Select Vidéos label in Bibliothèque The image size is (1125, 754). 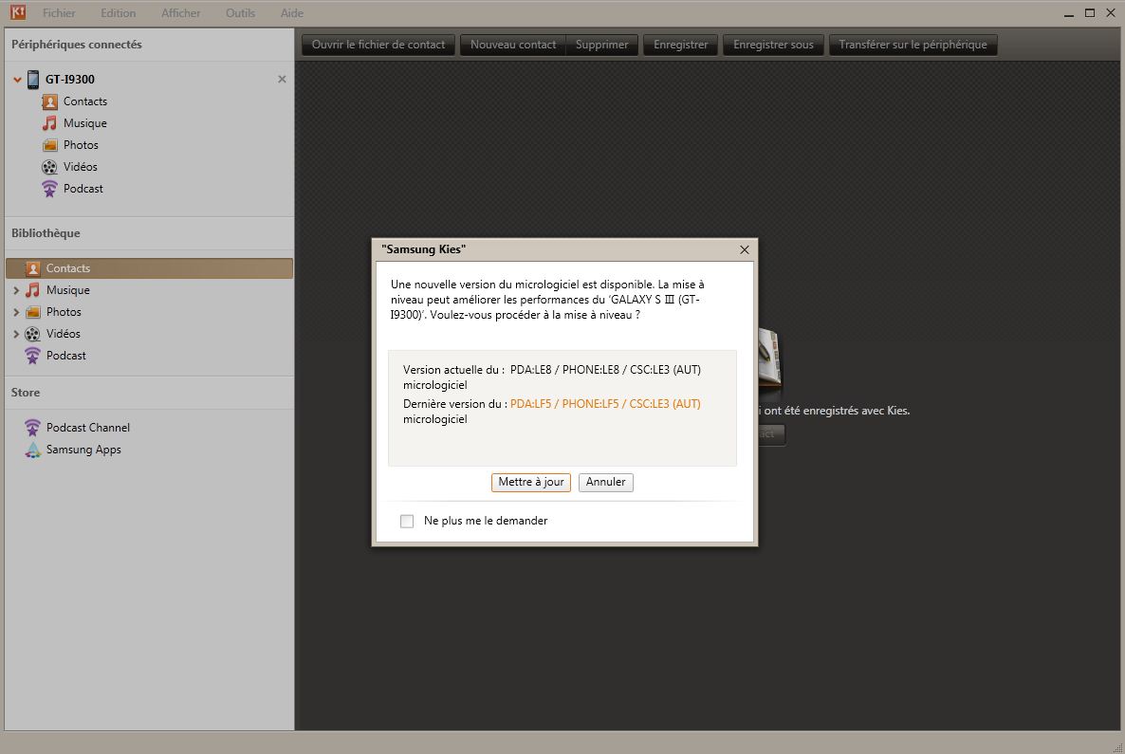(64, 334)
